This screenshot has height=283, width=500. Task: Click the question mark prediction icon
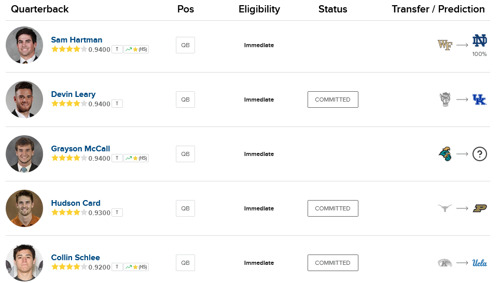479,154
